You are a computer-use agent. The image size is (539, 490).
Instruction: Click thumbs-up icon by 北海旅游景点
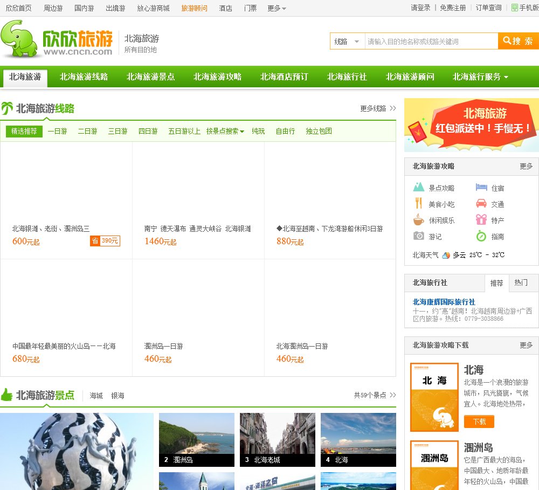point(6,395)
